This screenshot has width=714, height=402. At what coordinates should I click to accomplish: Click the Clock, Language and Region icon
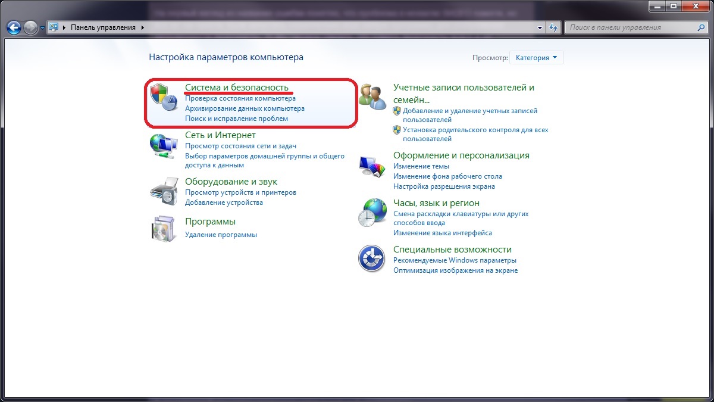372,213
